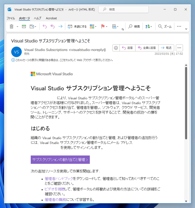Screen dimensions: 195x208
Task: Open the follow-up flag dropdown arrow
Action: [106, 27]
